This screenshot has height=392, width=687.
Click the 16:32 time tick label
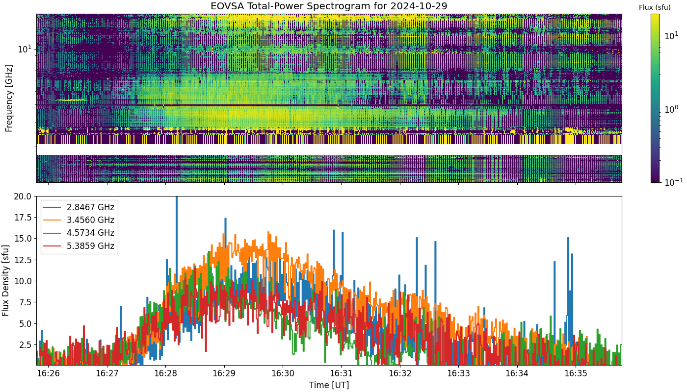click(x=400, y=373)
